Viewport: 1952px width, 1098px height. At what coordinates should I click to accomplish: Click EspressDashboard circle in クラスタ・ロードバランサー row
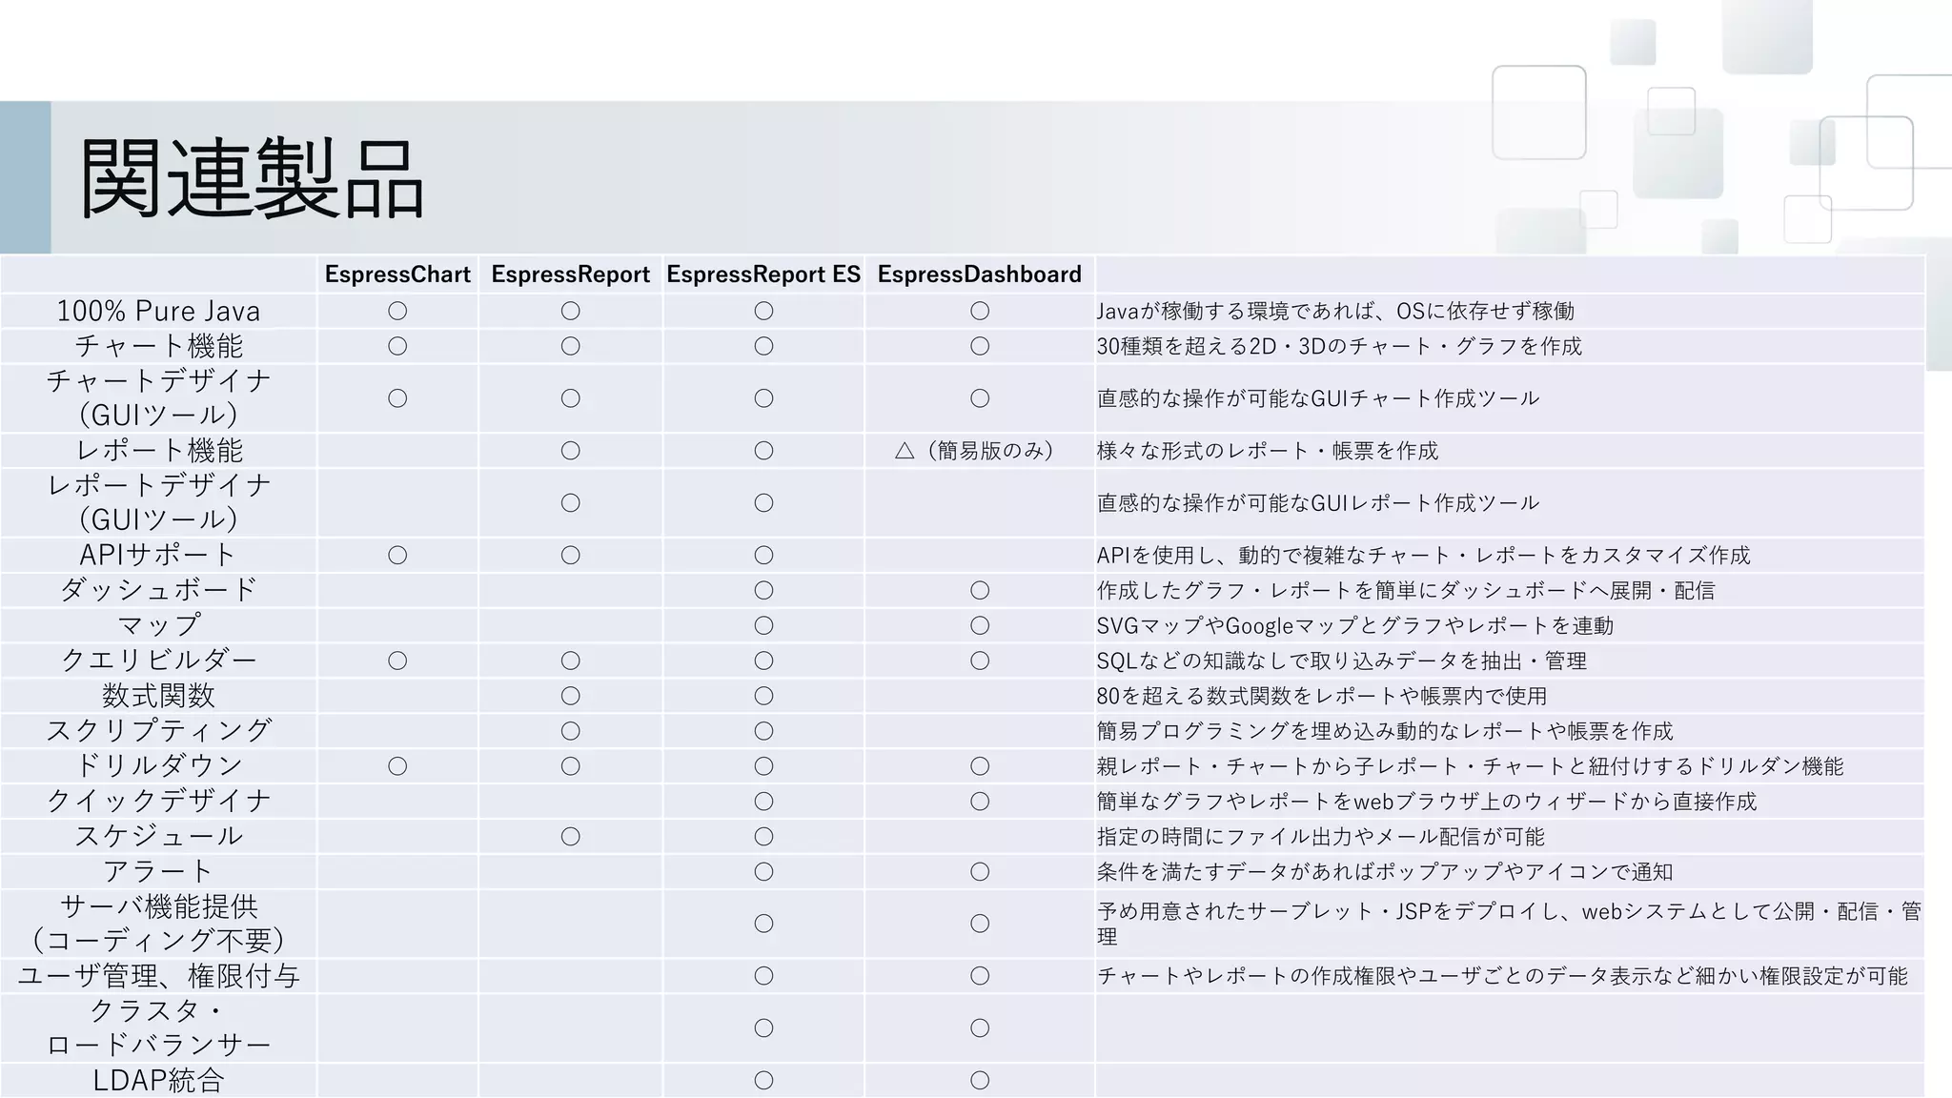tap(980, 1028)
